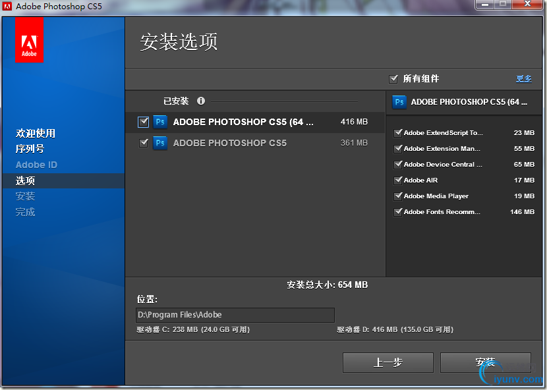Uncheck the Adobe Photoshop CS5 361 MB checkbox
This screenshot has width=547, height=390.
144,143
